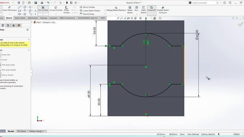Select the Circle sketch tool

pos(25,7)
